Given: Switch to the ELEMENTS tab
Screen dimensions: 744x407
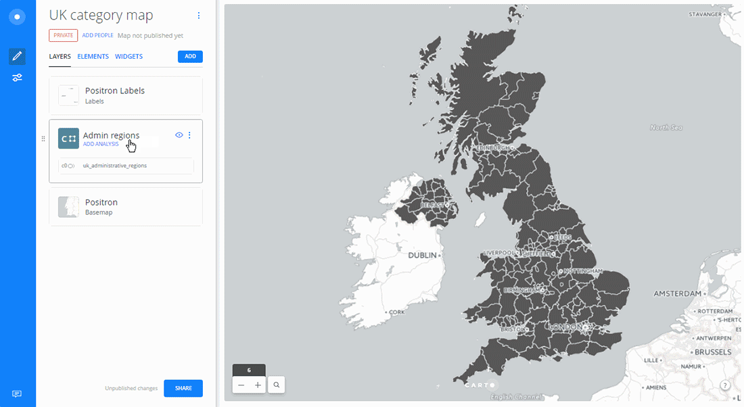Looking at the screenshot, I should point(93,56).
